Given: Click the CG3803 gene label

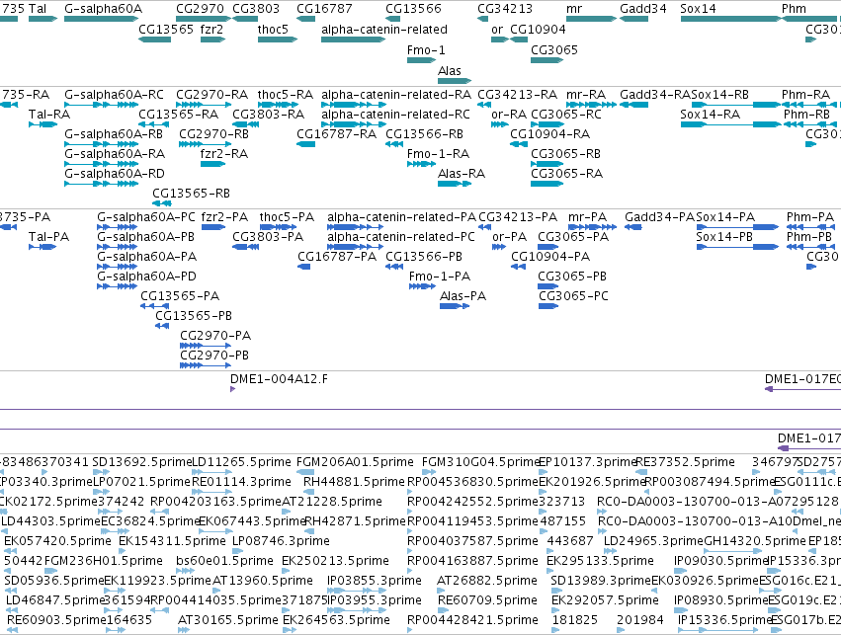Looking at the screenshot, I should [256, 9].
